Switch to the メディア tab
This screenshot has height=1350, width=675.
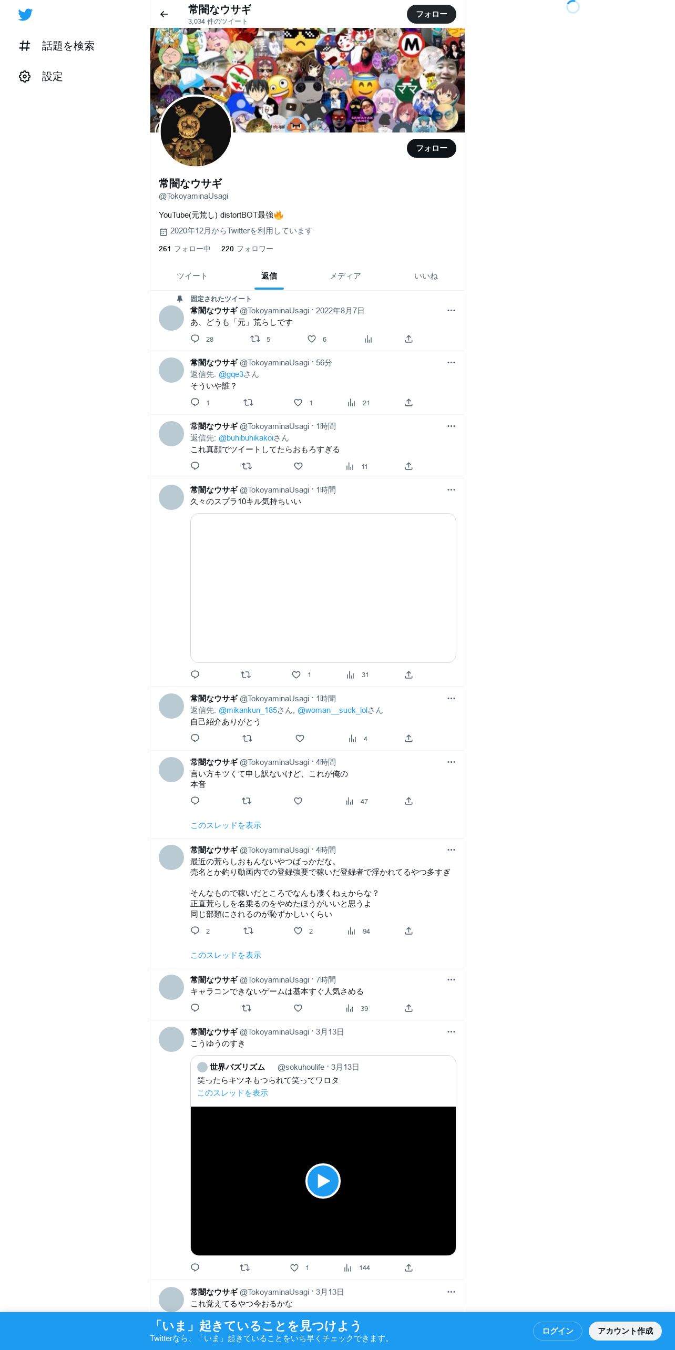coord(345,276)
